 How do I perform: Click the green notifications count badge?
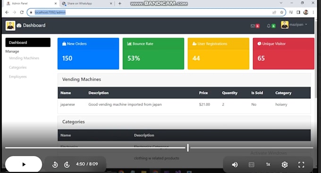(x=273, y=26)
